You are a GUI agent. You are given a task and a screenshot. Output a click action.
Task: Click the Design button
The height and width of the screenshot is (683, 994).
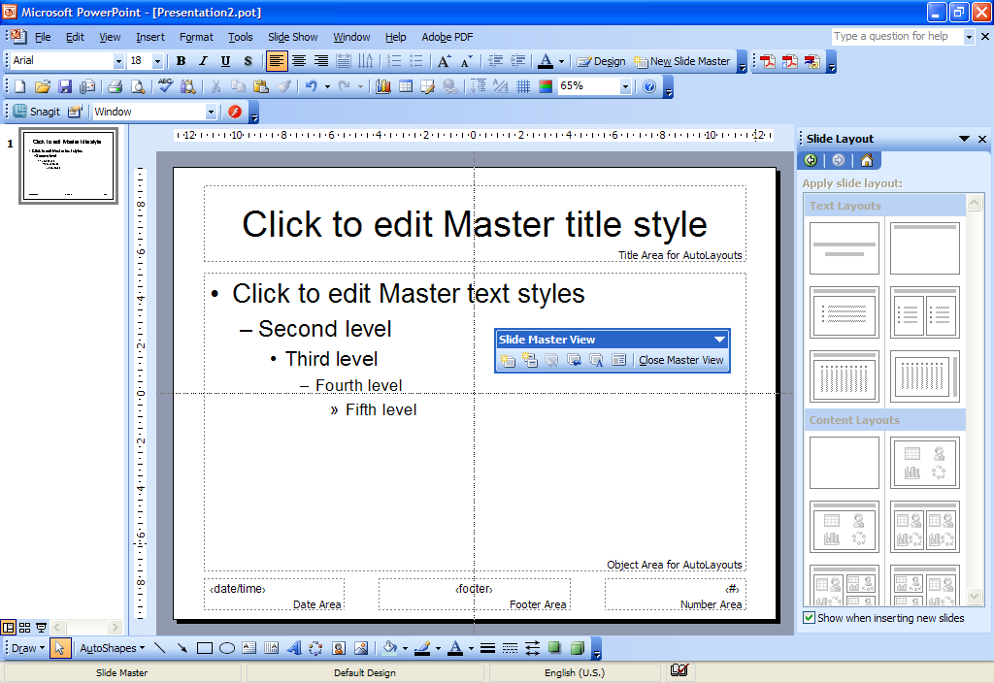pos(601,61)
